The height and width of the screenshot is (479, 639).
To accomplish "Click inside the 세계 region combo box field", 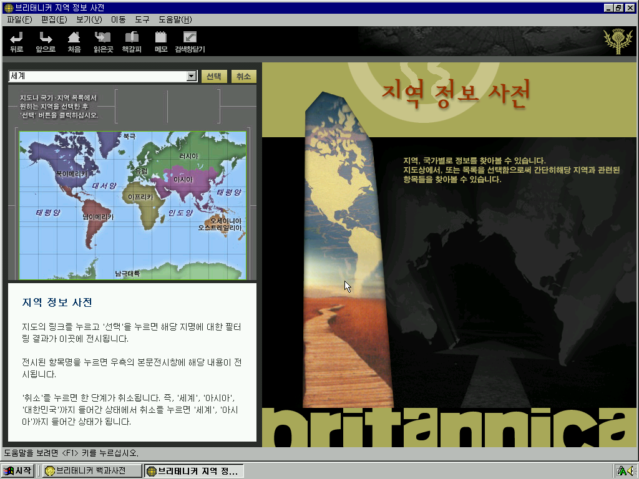I will pos(98,76).
